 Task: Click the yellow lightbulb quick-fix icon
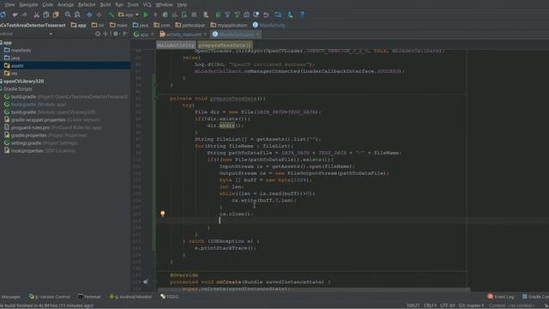click(162, 214)
